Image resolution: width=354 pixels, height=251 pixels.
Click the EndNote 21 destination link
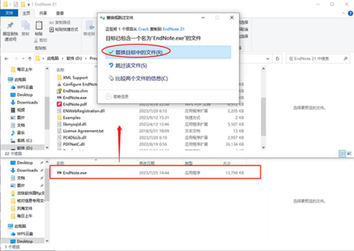coord(173,29)
